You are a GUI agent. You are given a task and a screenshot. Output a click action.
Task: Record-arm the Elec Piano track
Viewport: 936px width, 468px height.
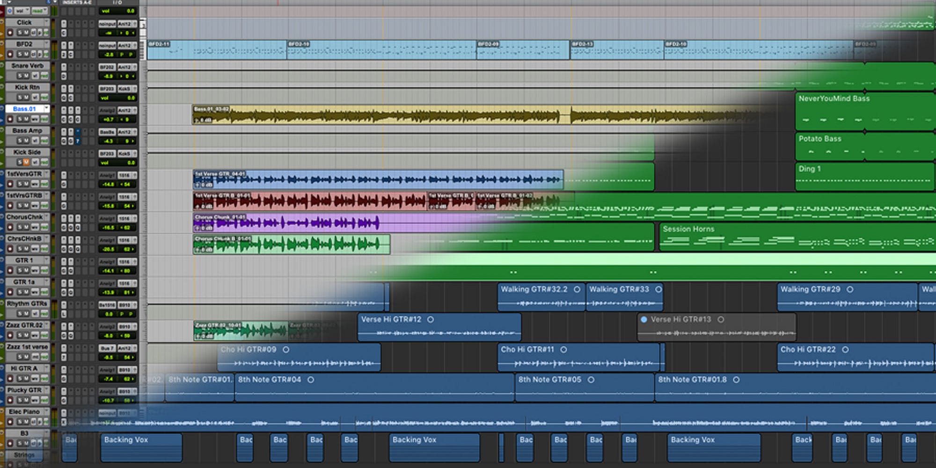coord(10,422)
